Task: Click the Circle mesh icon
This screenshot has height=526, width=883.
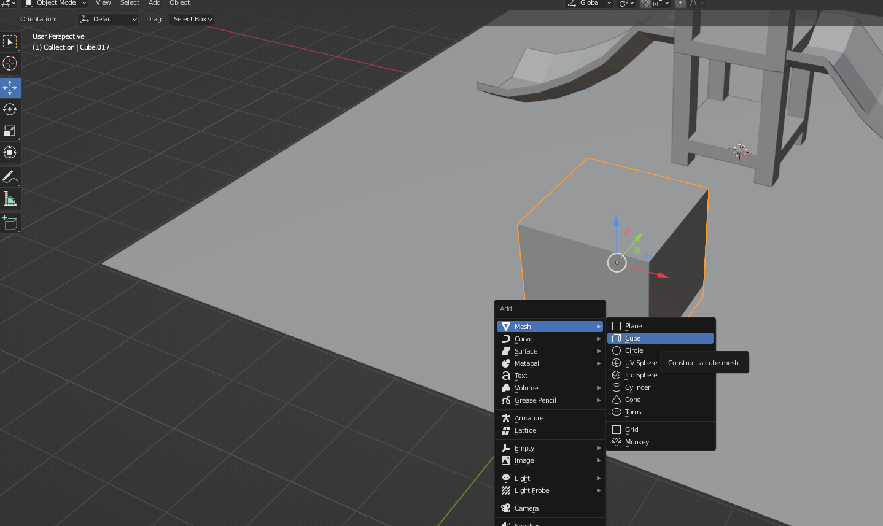Action: pyautogui.click(x=617, y=350)
